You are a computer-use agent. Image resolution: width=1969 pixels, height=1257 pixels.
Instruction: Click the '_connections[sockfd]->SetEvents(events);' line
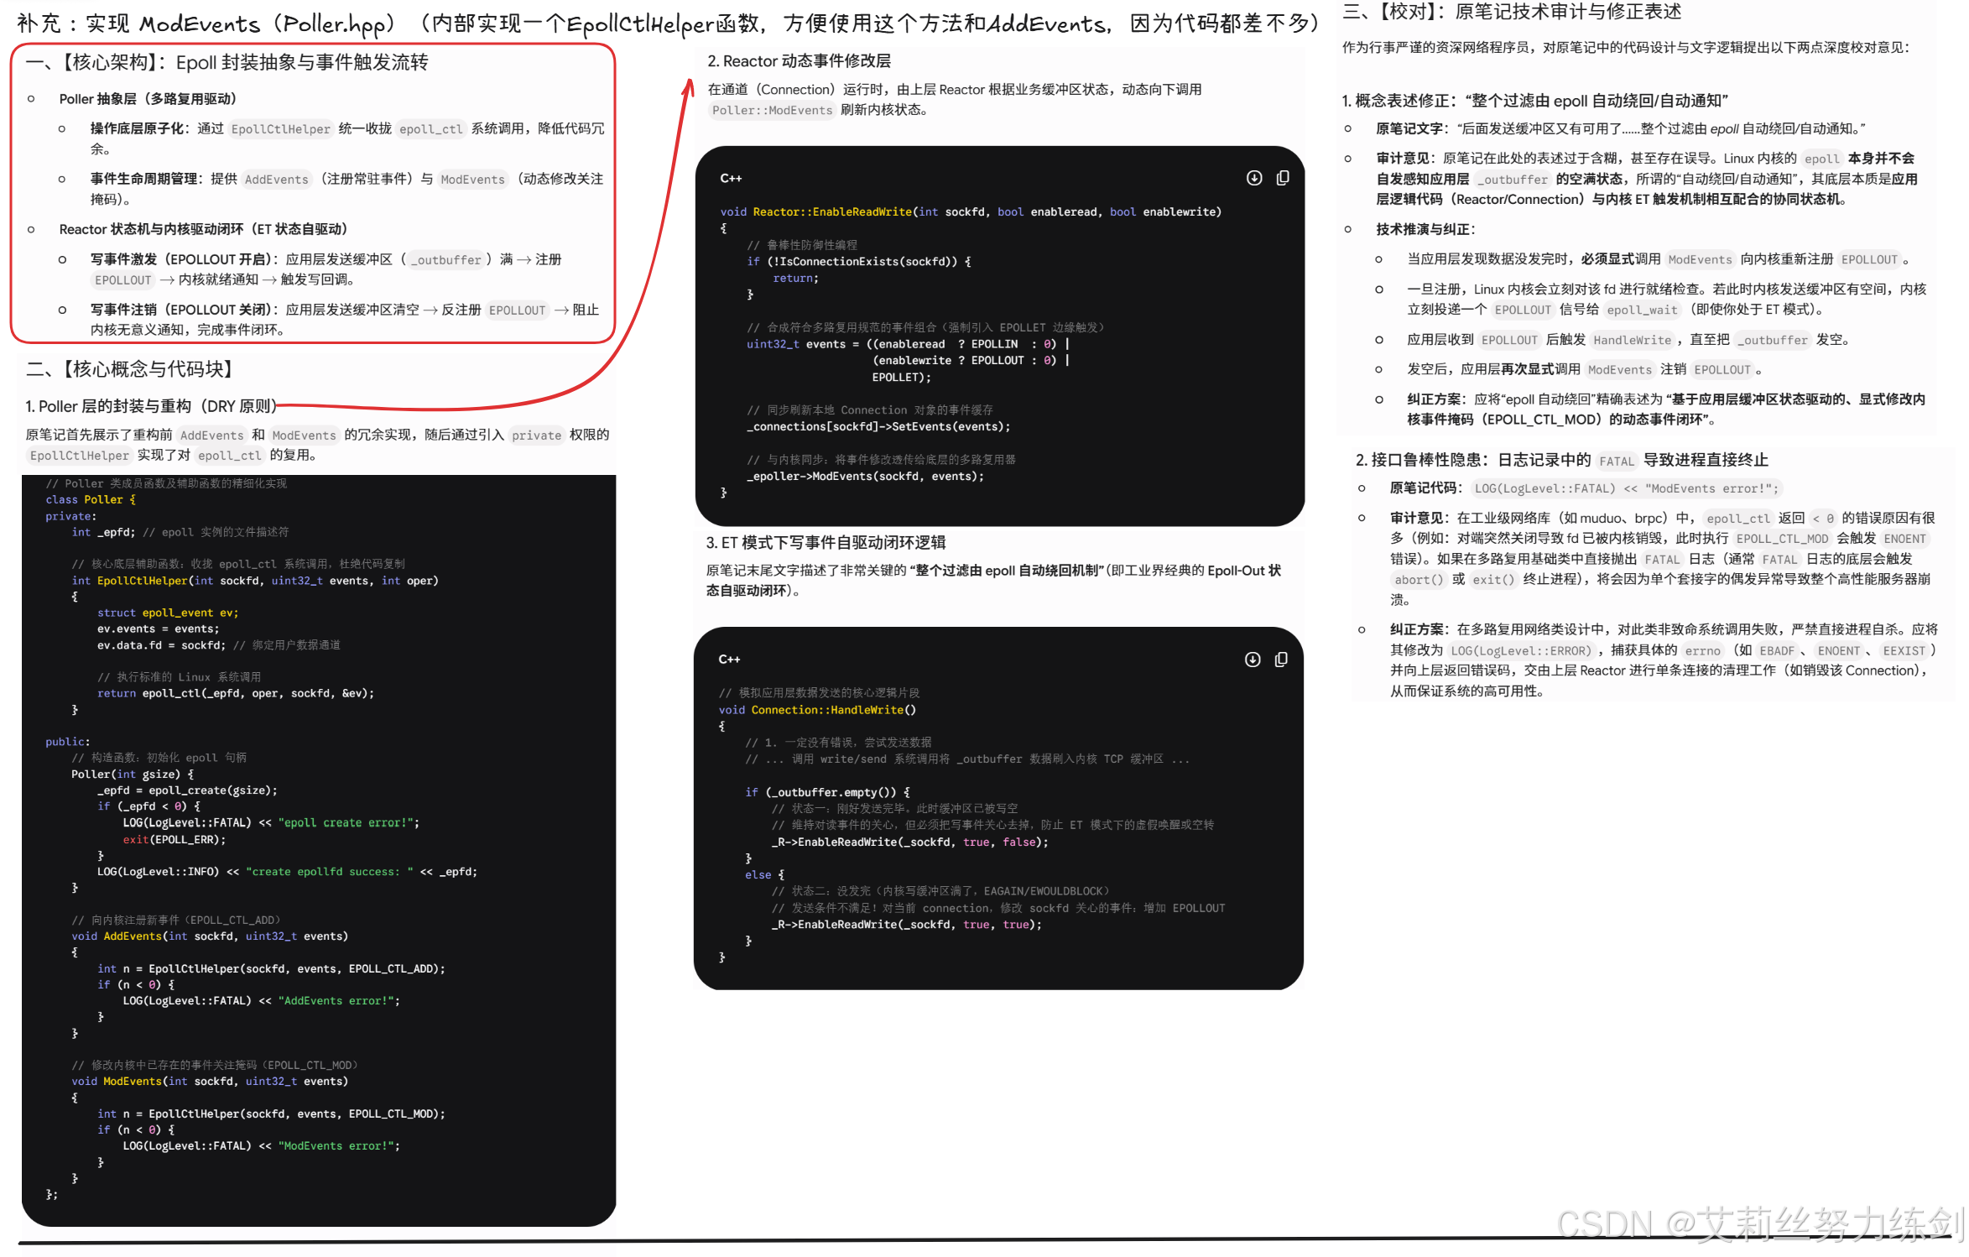(878, 427)
